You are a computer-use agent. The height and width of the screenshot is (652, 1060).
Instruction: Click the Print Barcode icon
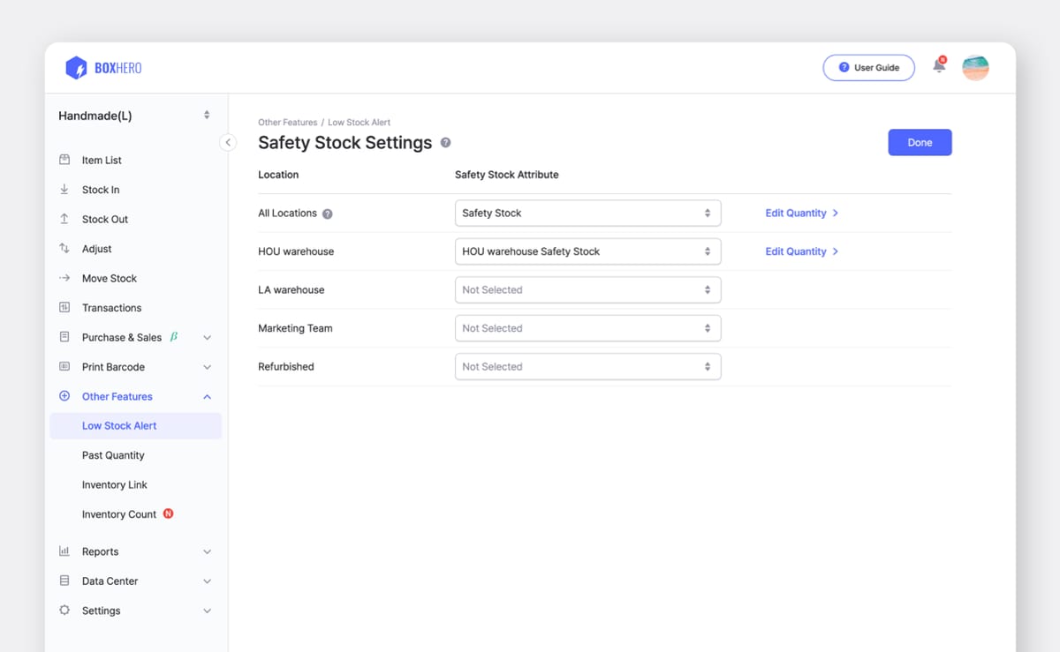(65, 366)
